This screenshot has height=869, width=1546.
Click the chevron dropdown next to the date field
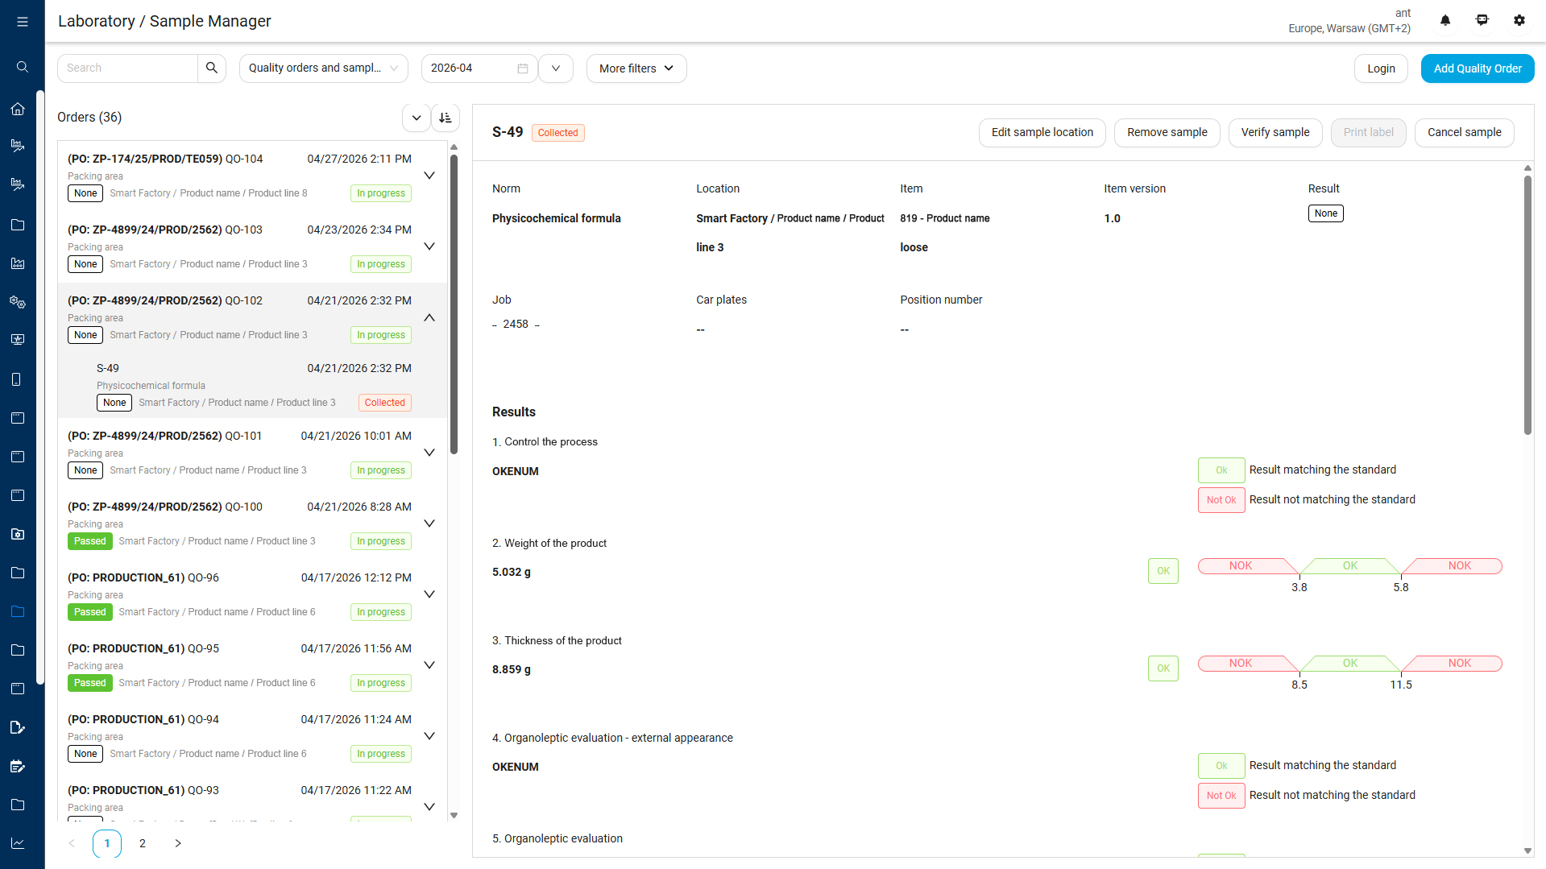coord(556,68)
